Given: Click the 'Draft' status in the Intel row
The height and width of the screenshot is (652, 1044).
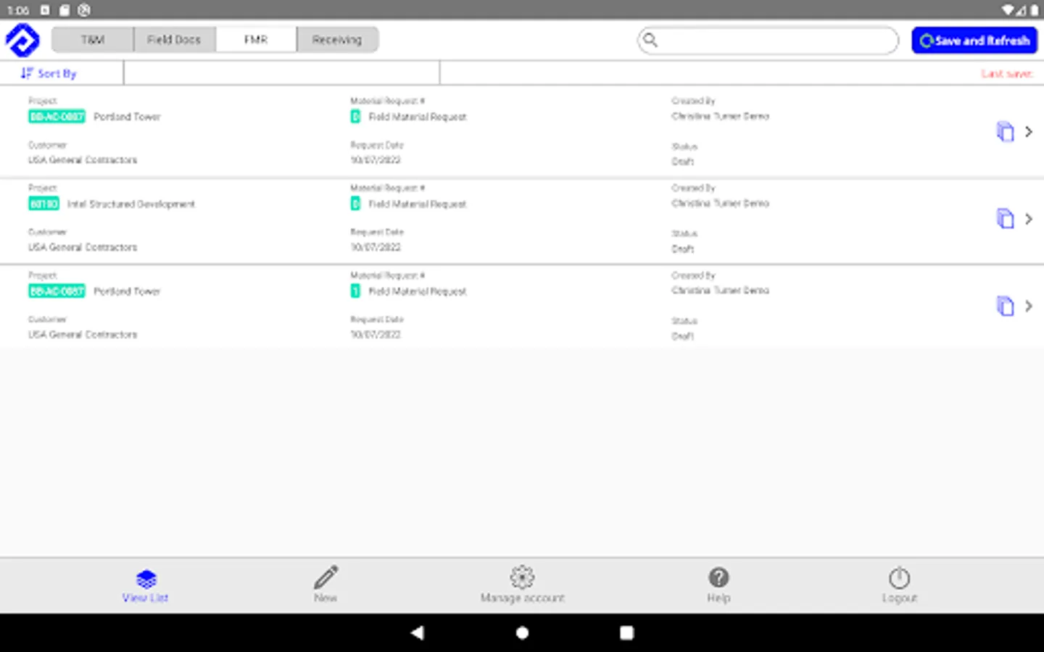Looking at the screenshot, I should point(683,248).
